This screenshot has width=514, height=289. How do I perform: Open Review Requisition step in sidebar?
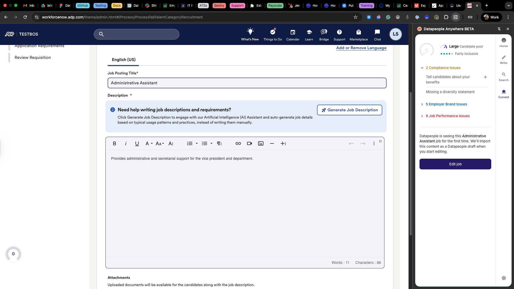(x=33, y=58)
